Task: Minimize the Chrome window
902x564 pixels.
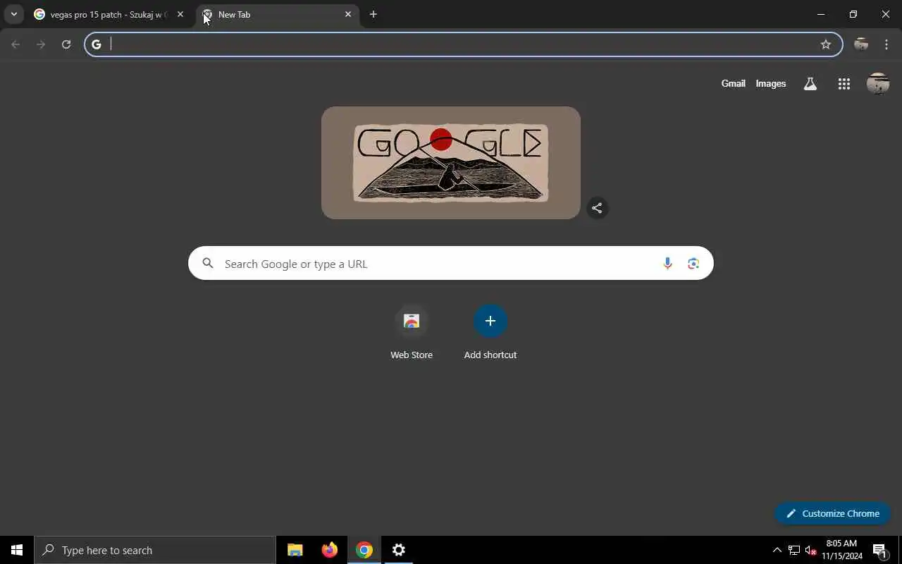Action: tap(821, 14)
